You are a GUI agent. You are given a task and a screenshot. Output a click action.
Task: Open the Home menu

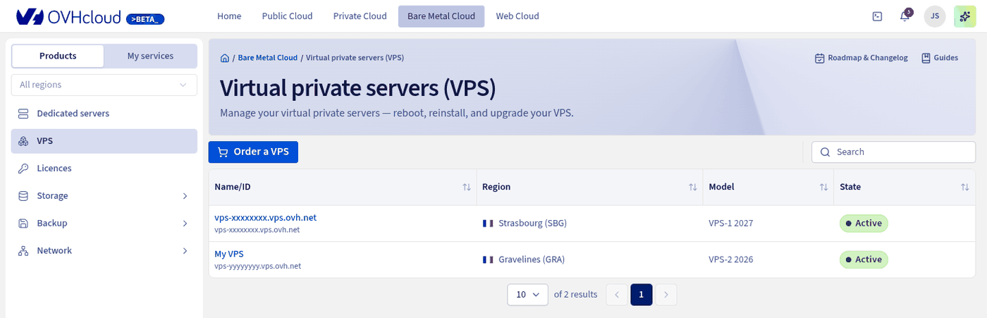(229, 16)
